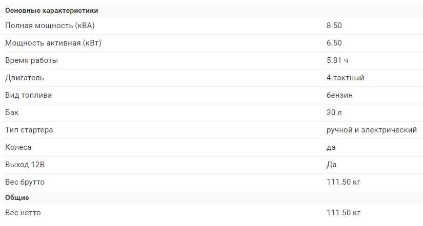The width and height of the screenshot is (423, 226).
Task: Select the 8.50 full power value
Action: (x=334, y=26)
